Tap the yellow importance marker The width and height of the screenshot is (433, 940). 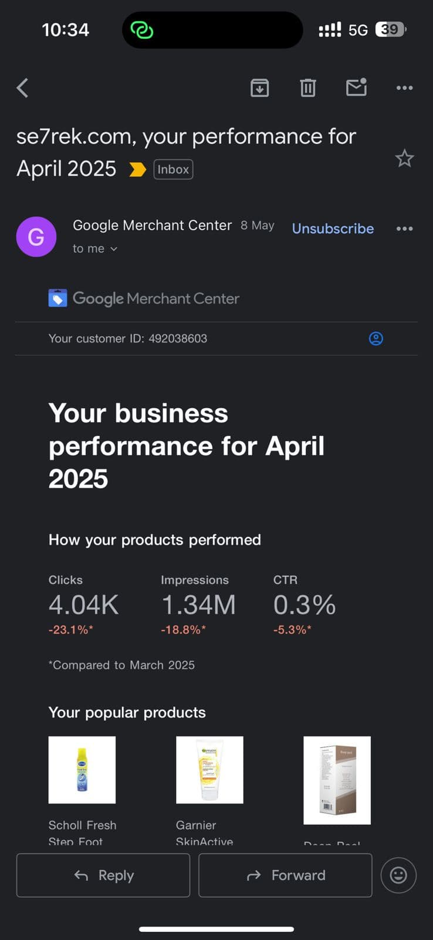[x=137, y=170]
